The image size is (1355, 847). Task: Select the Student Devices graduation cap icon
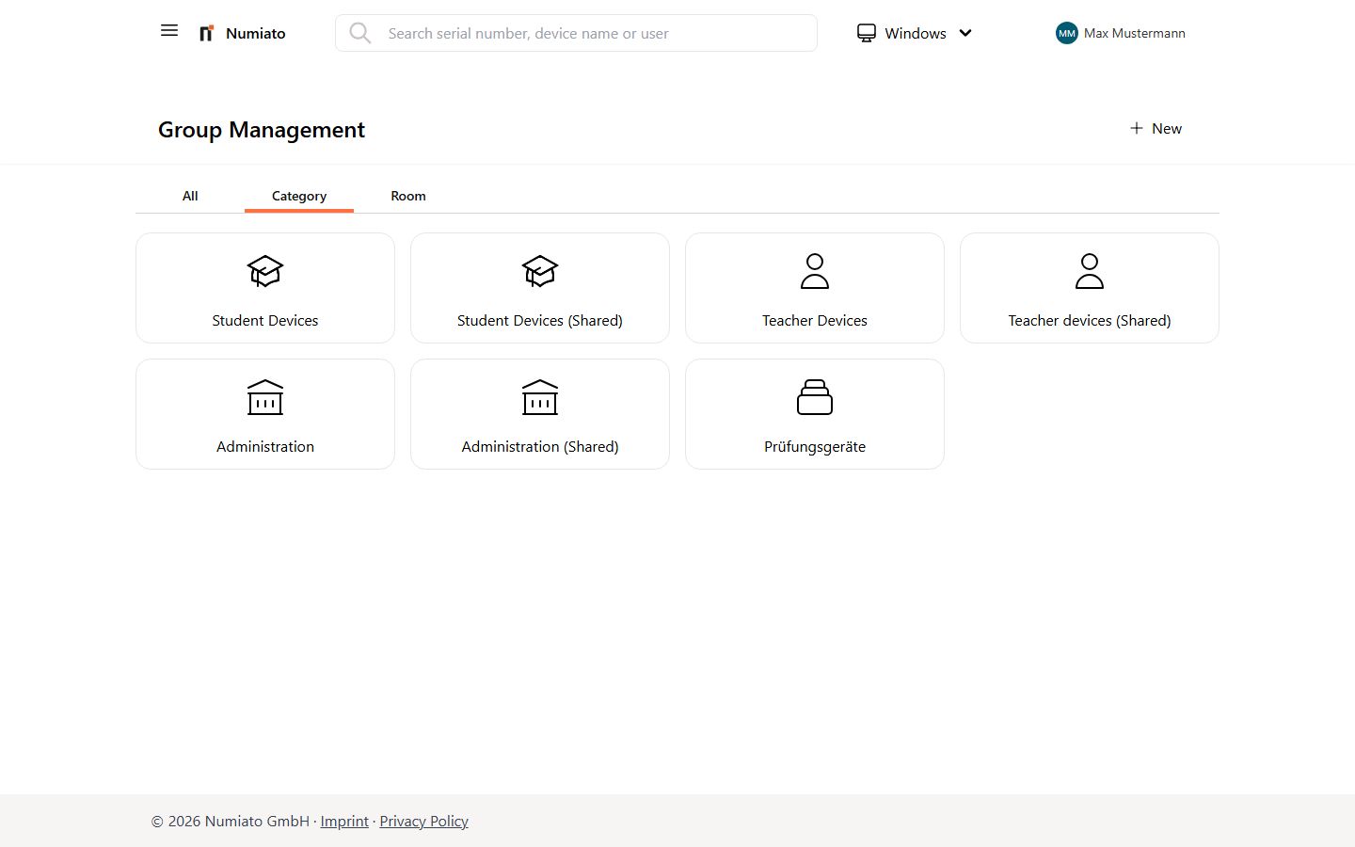pos(264,272)
